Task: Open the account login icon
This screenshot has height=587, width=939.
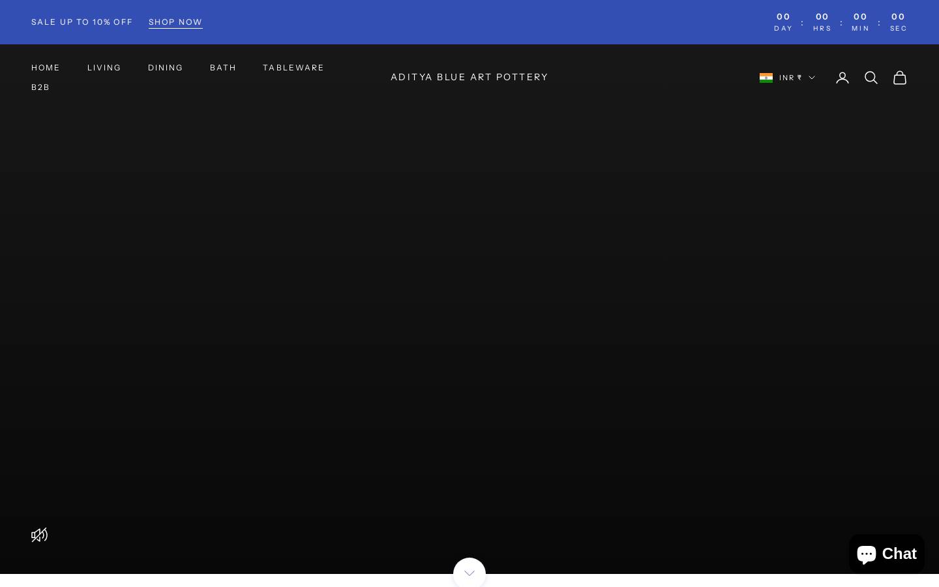Action: point(842,78)
